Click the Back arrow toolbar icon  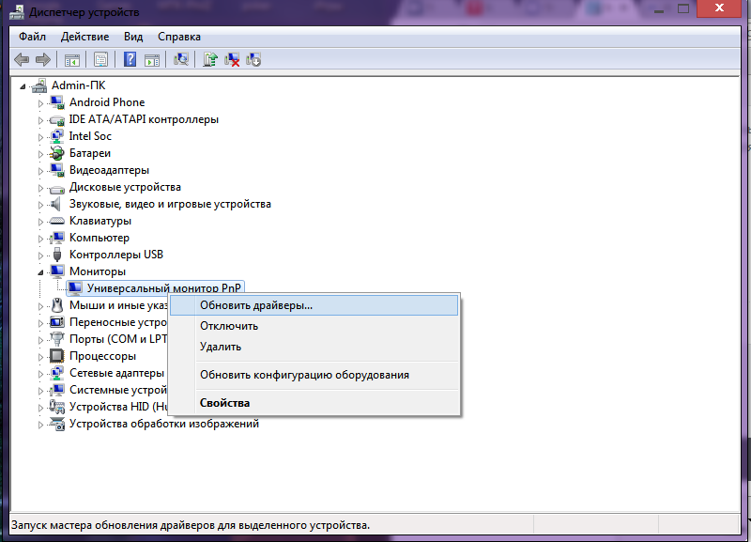click(23, 59)
